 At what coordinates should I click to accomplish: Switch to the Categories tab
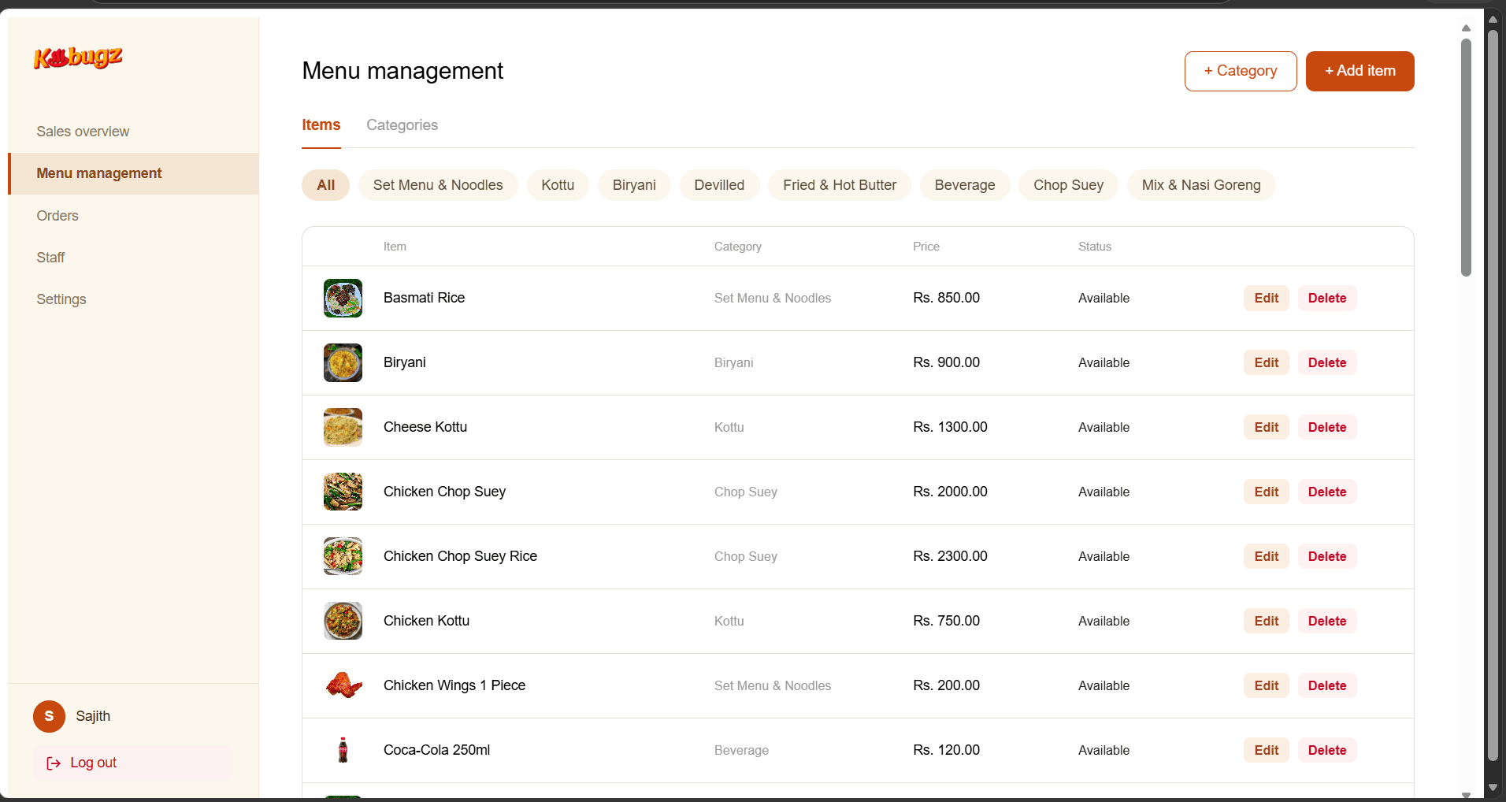[402, 125]
